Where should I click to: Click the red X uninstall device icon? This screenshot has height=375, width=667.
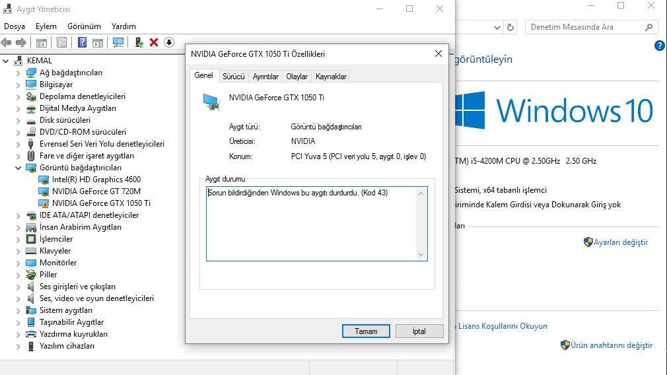pyautogui.click(x=154, y=42)
